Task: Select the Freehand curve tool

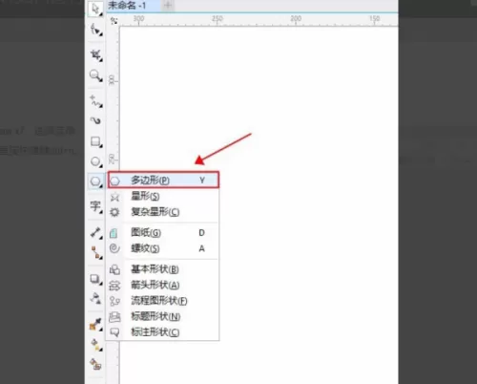Action: coord(95,100)
